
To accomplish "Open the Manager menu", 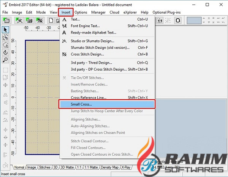I will point(98,13).
